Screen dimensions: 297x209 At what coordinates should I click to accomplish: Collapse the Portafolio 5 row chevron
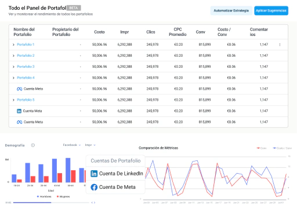pyautogui.click(x=13, y=100)
